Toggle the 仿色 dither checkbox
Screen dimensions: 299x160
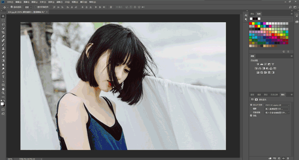coord(251,116)
